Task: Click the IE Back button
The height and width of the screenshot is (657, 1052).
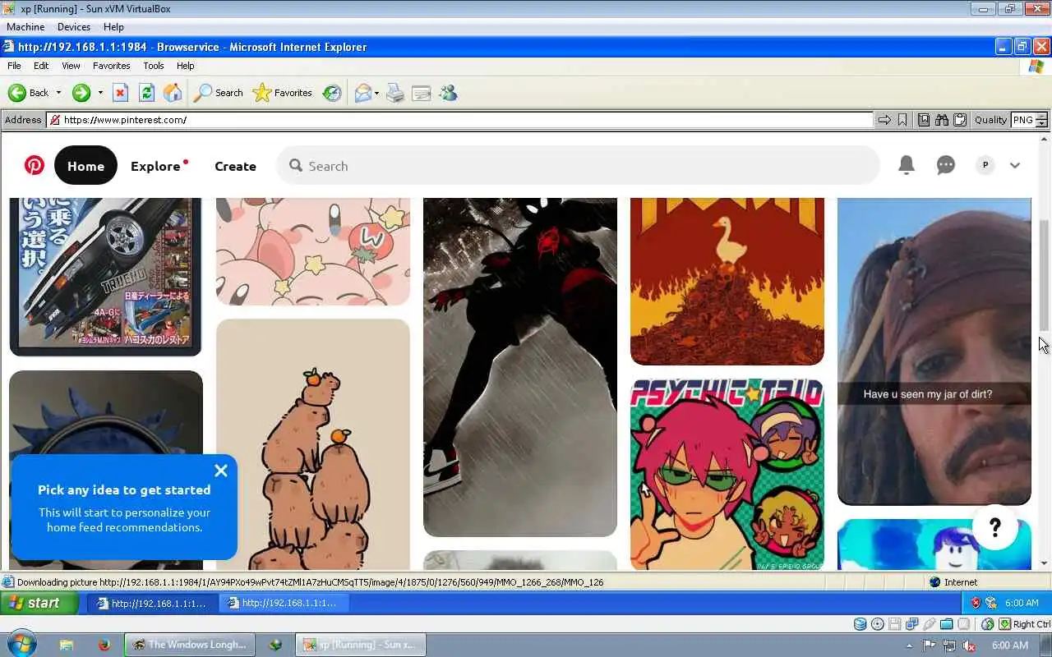Action: pyautogui.click(x=30, y=93)
